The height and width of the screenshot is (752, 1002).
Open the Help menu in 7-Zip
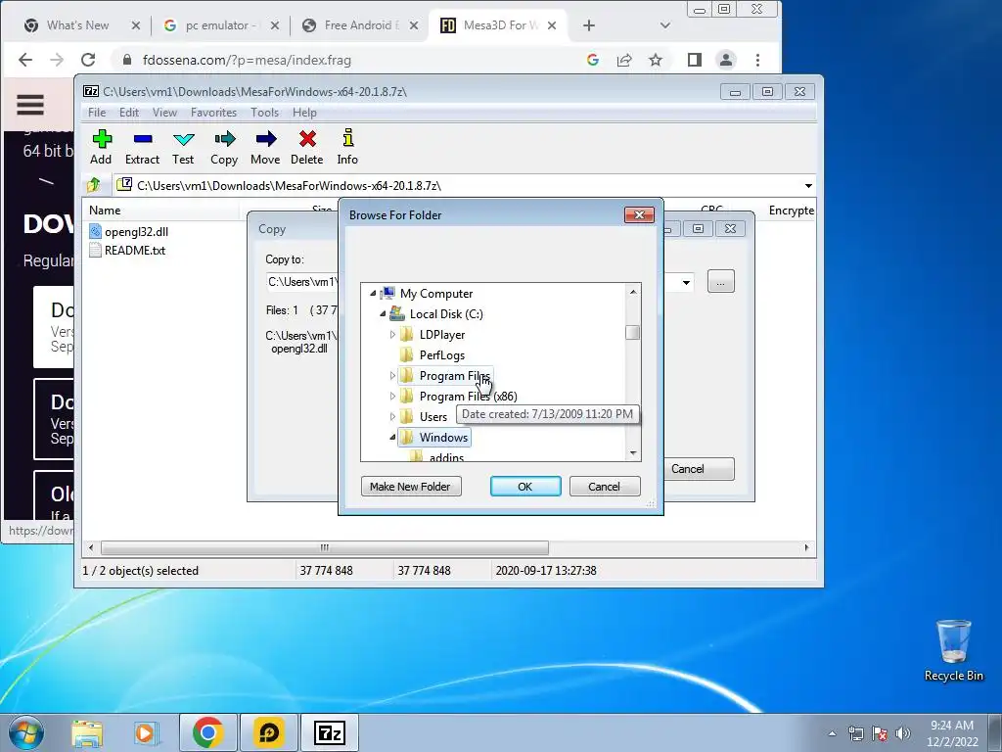304,113
